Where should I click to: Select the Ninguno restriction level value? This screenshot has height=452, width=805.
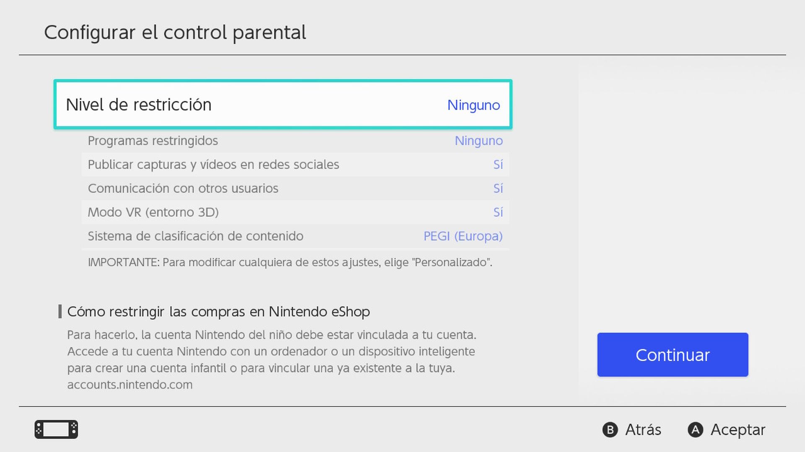click(474, 105)
